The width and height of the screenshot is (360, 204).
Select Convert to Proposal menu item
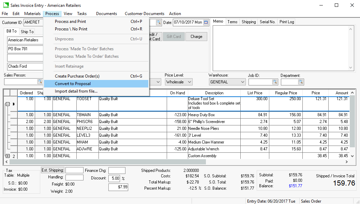click(73, 84)
